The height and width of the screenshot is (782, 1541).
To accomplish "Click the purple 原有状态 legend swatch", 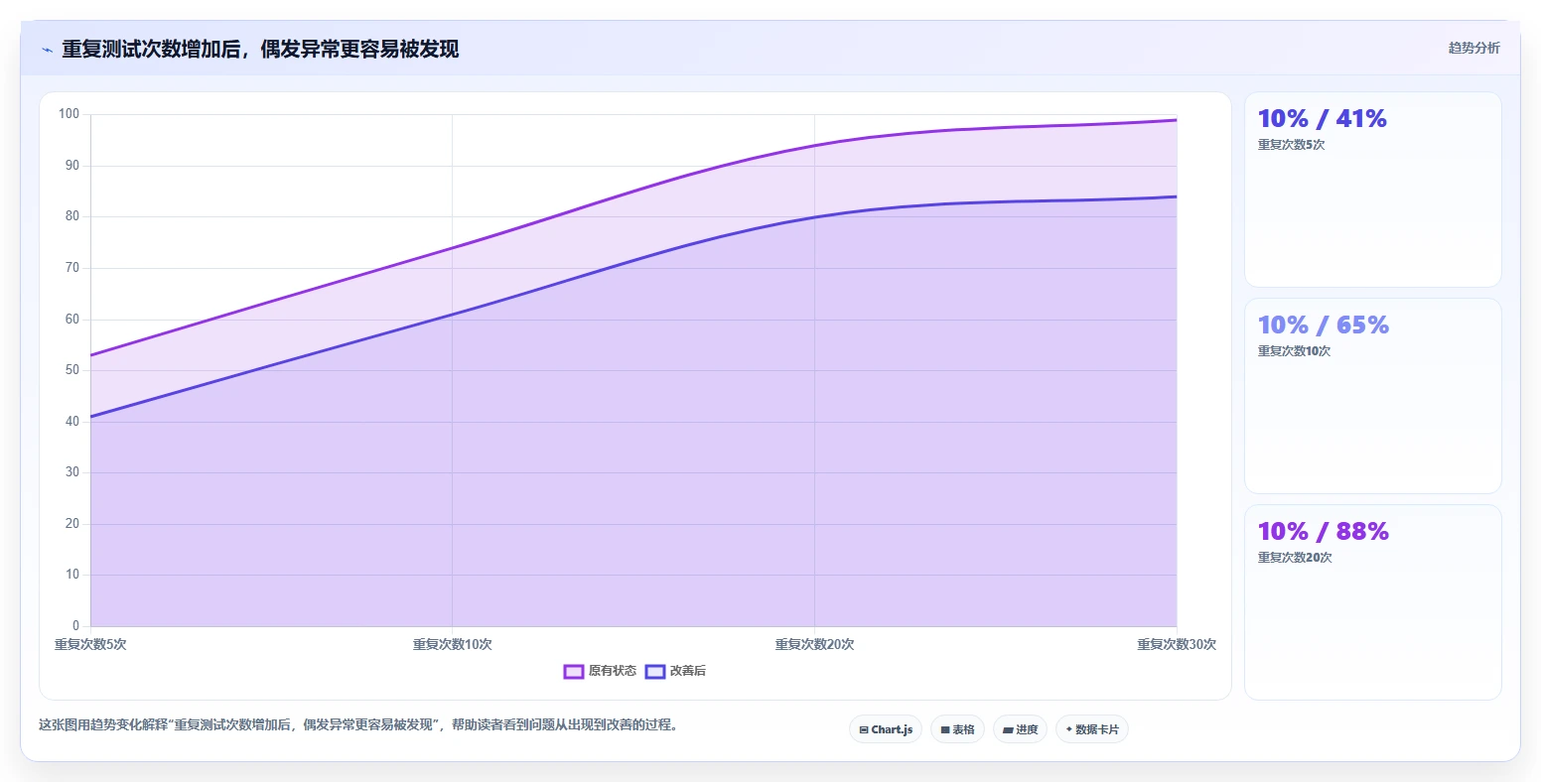I will click(x=574, y=672).
